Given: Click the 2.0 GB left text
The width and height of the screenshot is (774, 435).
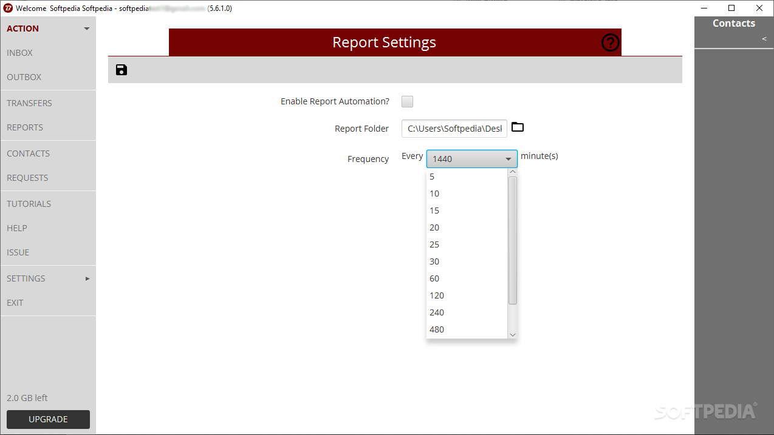Looking at the screenshot, I should pyautogui.click(x=27, y=398).
